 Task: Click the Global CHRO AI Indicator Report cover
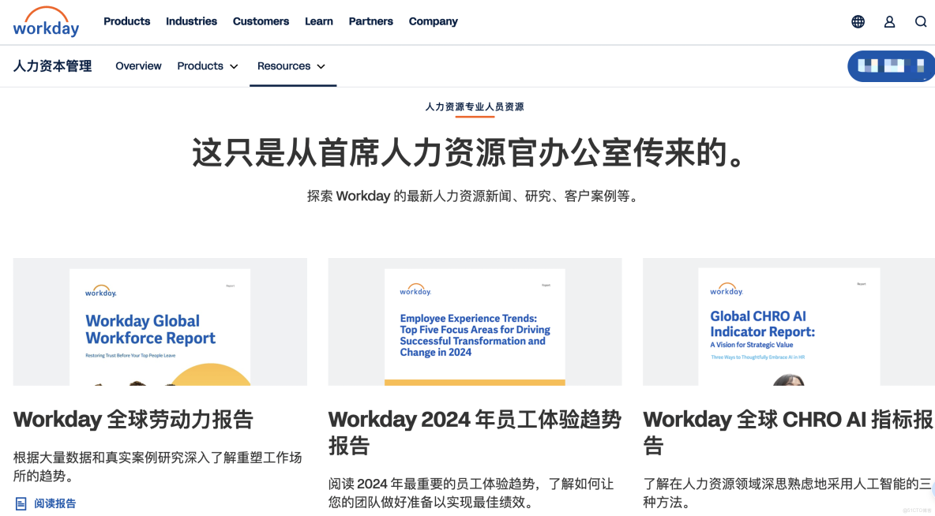point(787,321)
